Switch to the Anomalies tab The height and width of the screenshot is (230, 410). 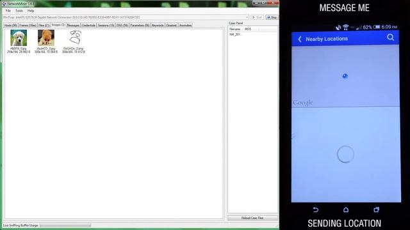pos(185,26)
